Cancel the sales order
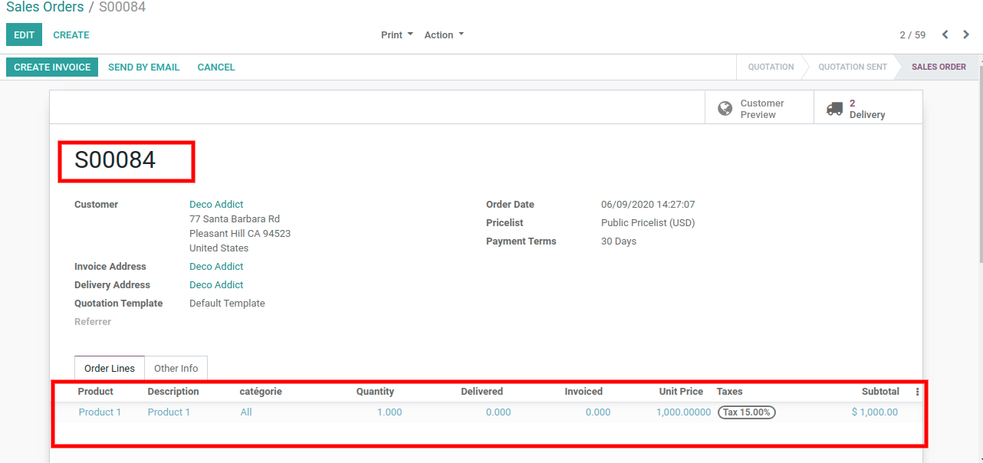Viewport: 983px width, 463px height. (x=215, y=67)
